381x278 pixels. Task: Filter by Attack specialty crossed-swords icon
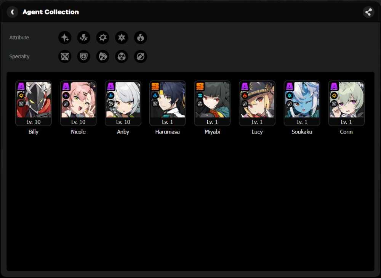click(x=65, y=56)
